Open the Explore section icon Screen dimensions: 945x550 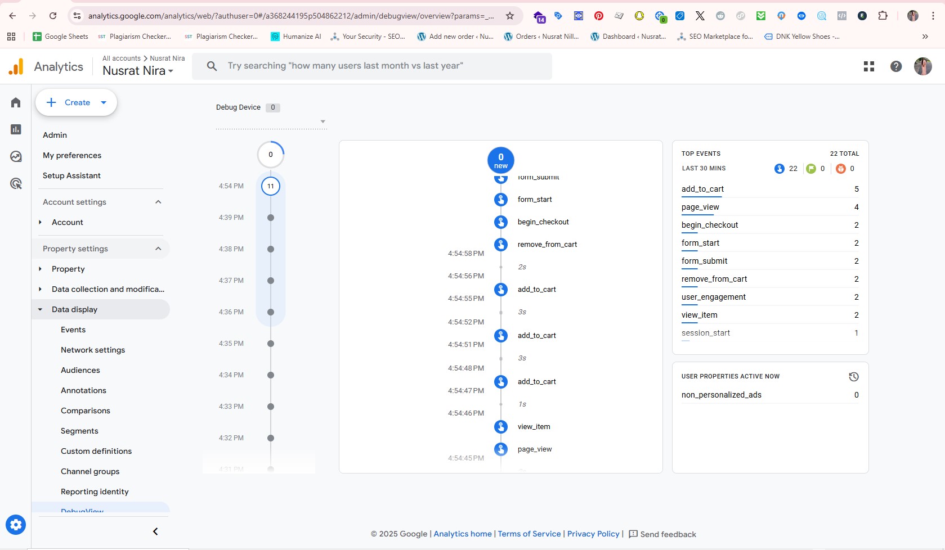16,156
